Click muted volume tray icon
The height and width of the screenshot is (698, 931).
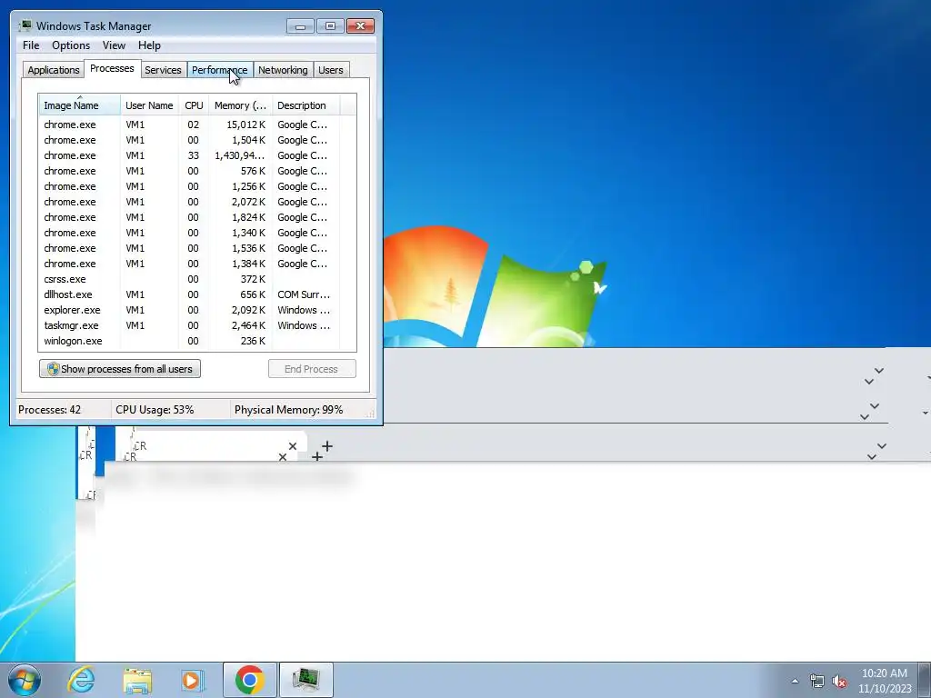[839, 681]
